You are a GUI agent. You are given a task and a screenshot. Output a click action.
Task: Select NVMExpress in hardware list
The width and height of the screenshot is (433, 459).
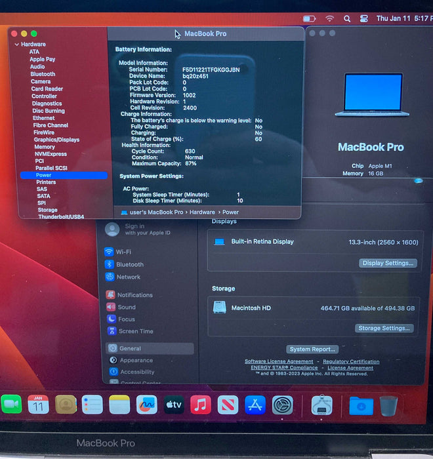51,154
